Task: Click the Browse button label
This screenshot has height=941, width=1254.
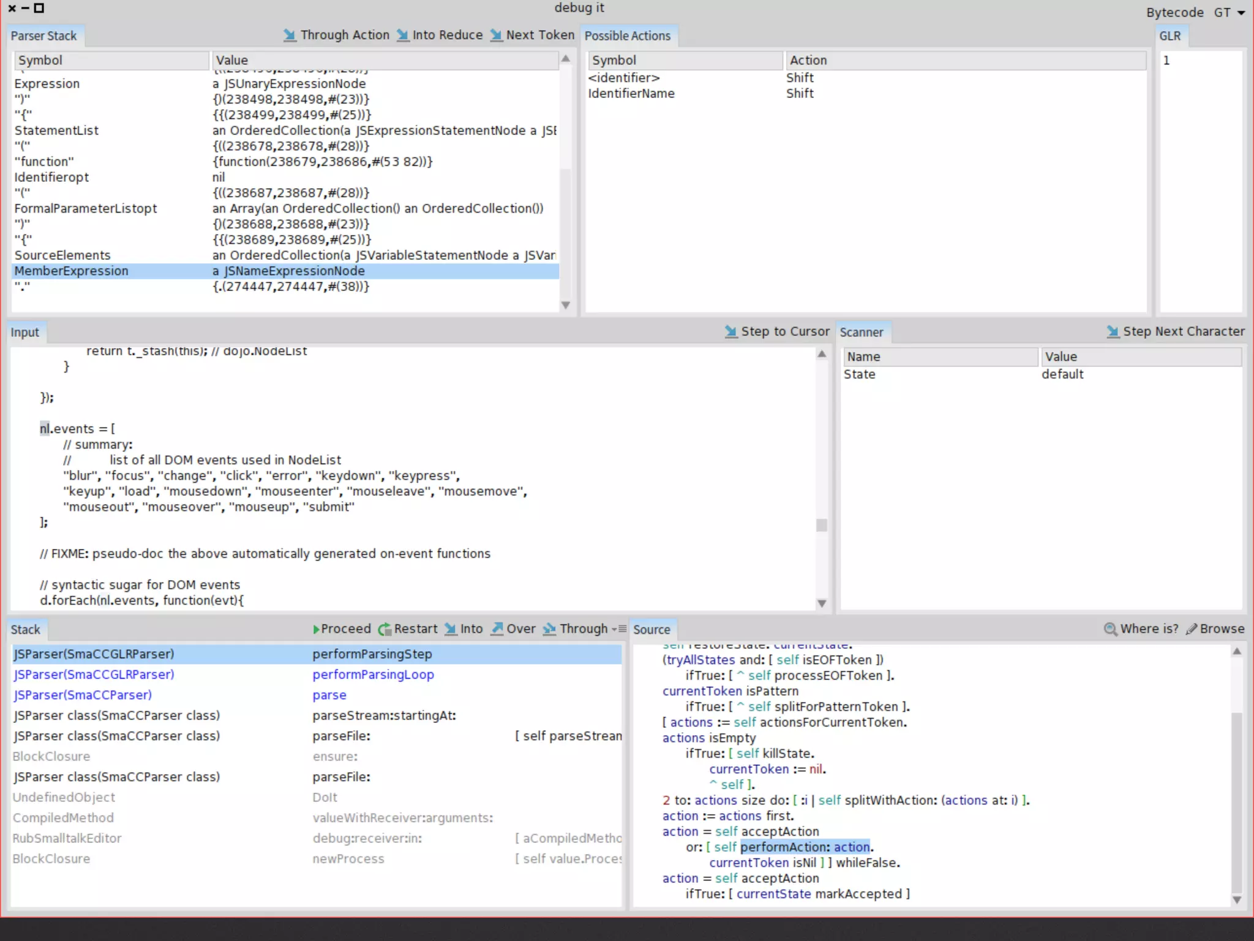Action: click(1222, 629)
